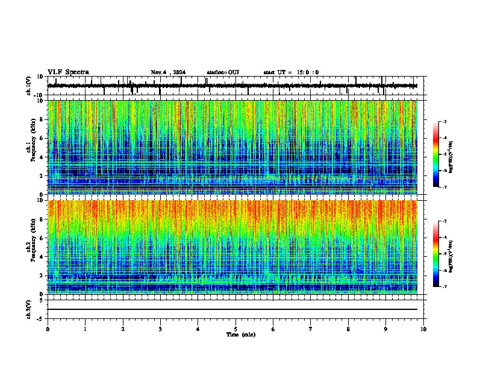The image size is (477, 369).
Task: Click inside the ch.2 spectrogram panel
Action: click(232, 247)
